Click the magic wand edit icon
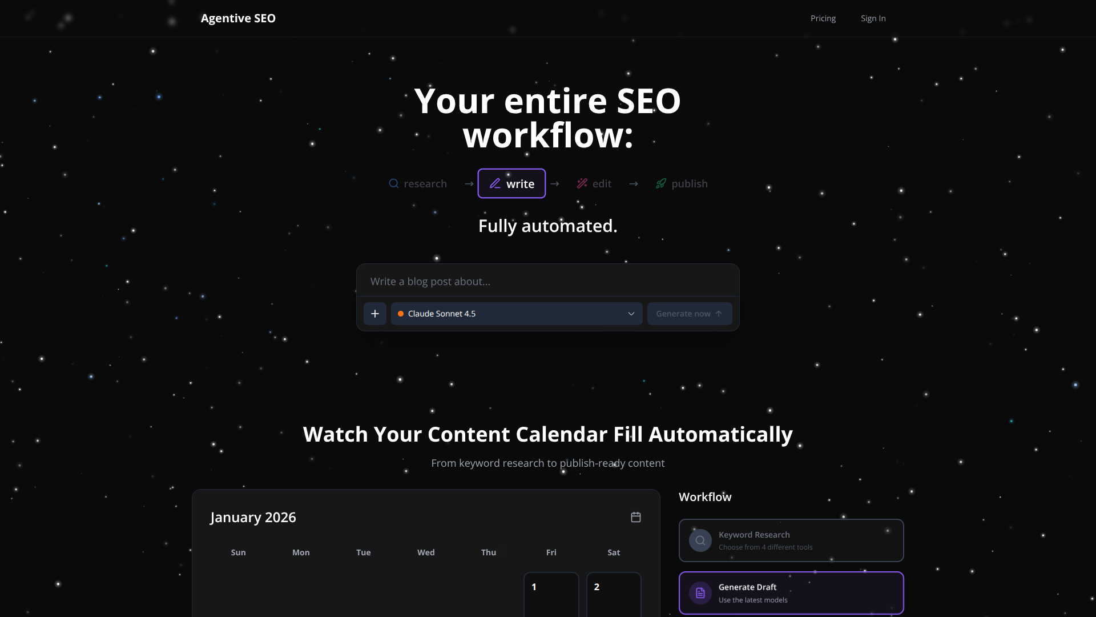Image resolution: width=1096 pixels, height=617 pixels. click(x=582, y=183)
